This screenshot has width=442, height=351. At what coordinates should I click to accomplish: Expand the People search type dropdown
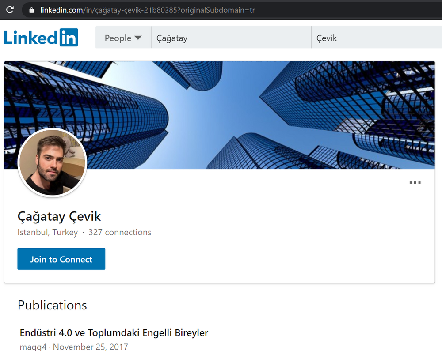(x=122, y=38)
